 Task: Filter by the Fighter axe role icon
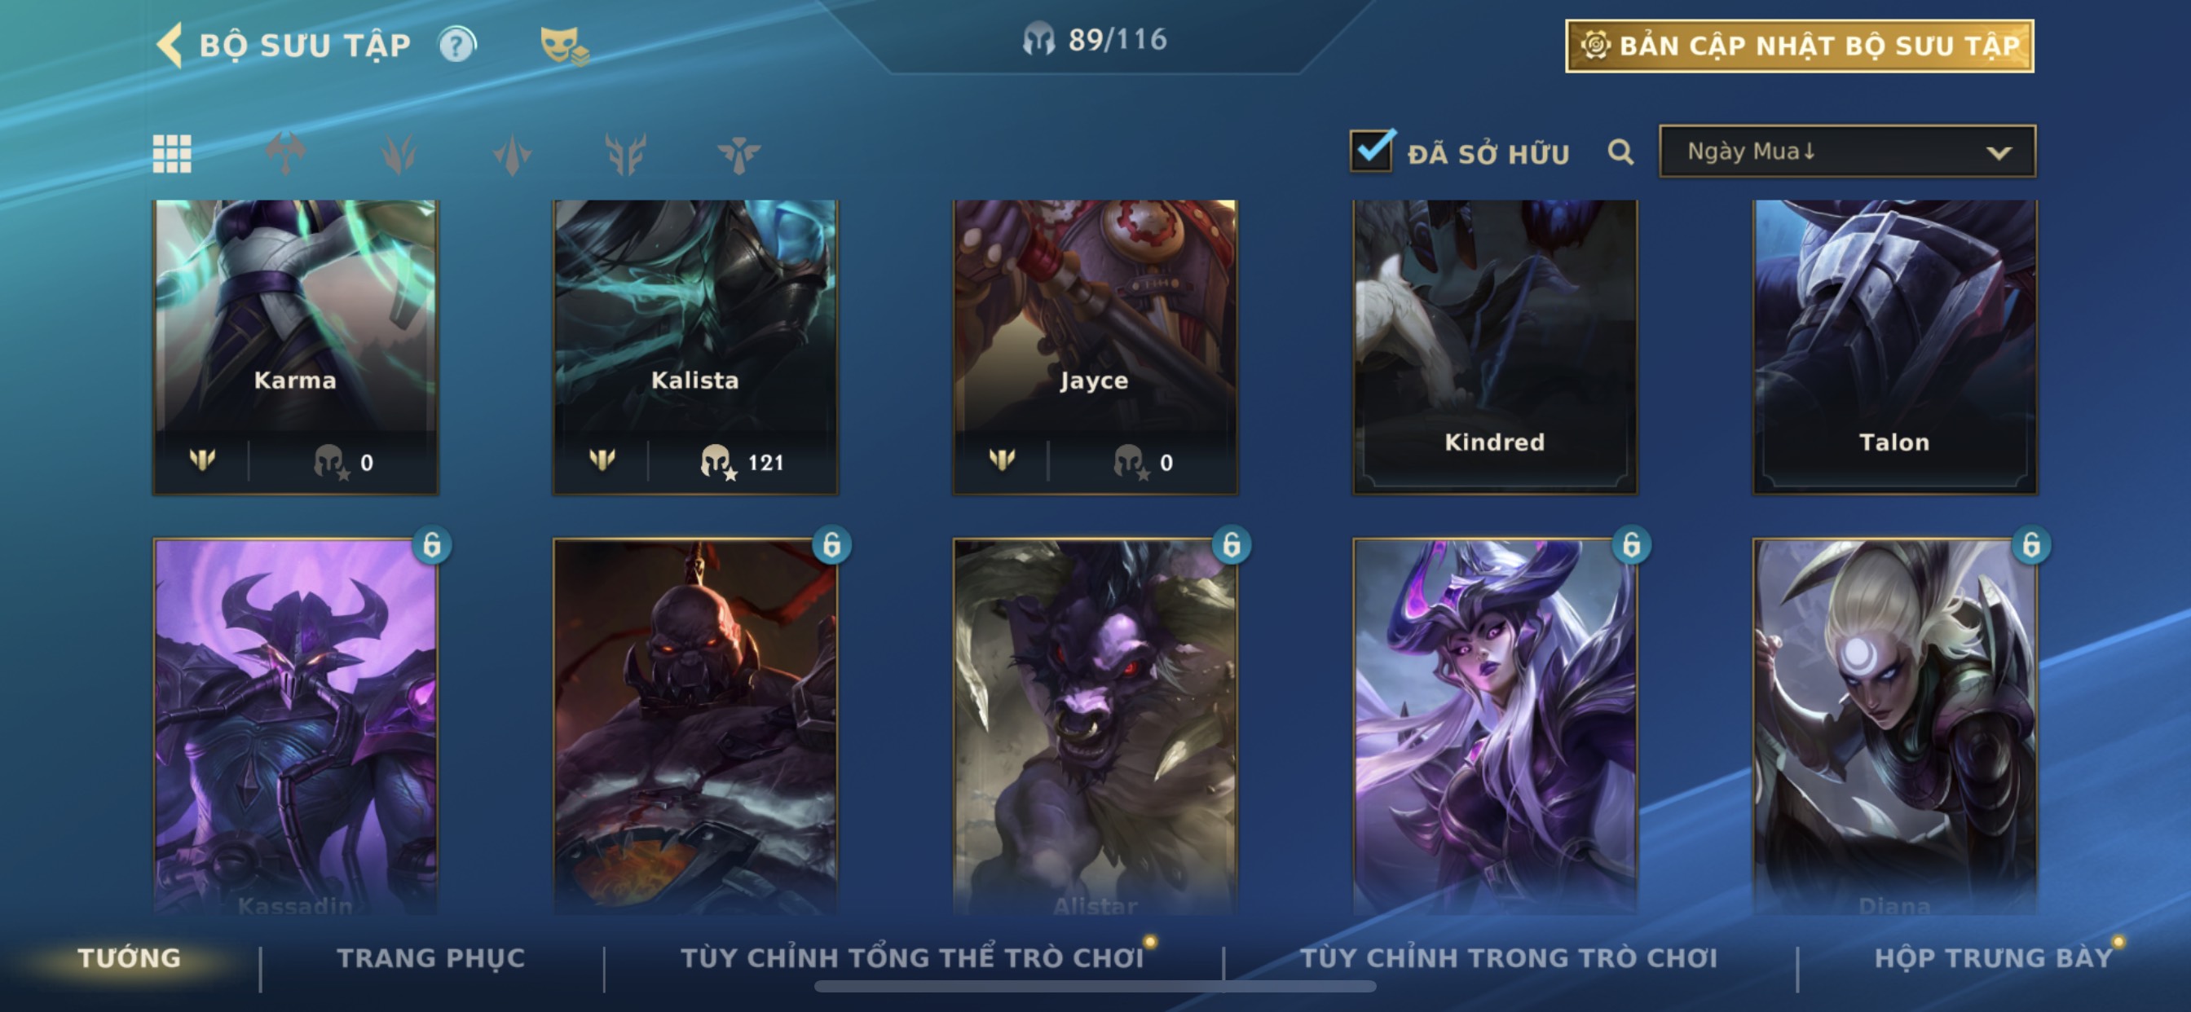(x=285, y=154)
